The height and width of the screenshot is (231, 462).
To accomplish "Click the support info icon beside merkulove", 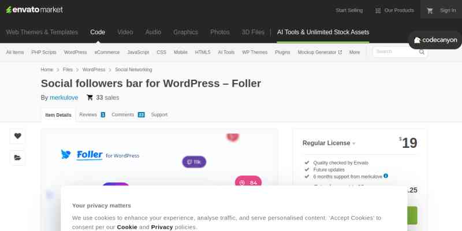I will (386, 176).
